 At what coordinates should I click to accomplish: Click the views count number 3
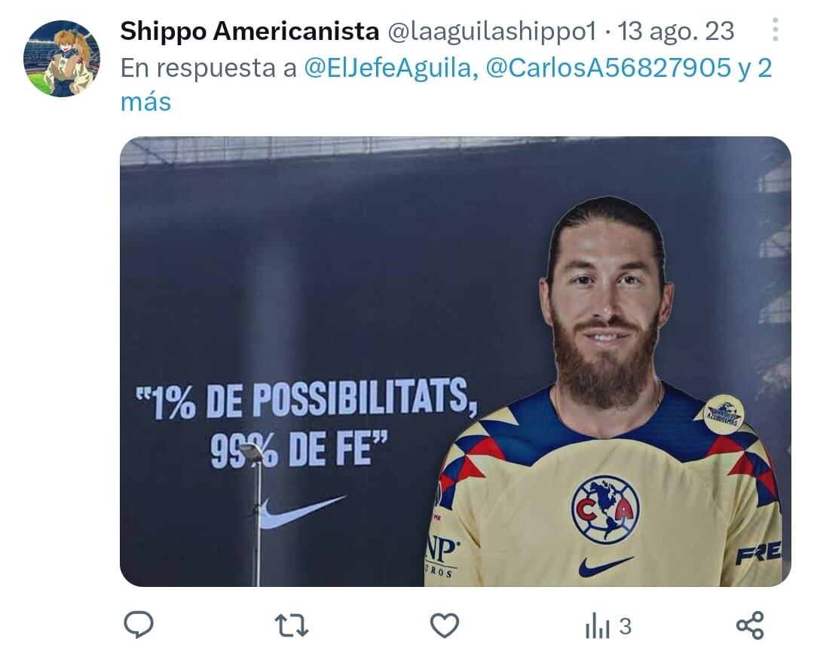point(625,626)
